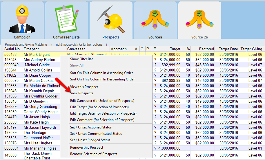
Task: Click the C status column header
Action: tap(142, 49)
